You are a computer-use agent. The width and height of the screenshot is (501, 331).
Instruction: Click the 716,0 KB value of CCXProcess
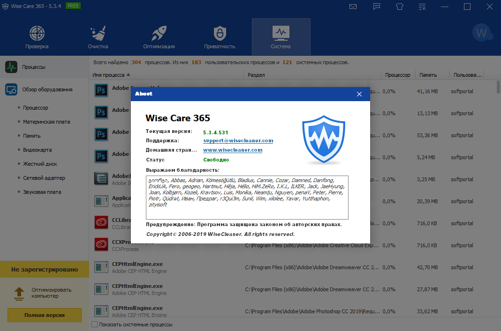pos(427,245)
